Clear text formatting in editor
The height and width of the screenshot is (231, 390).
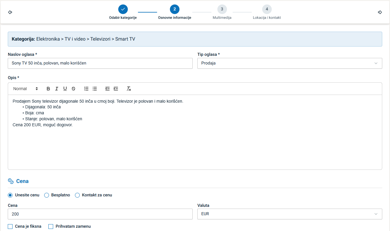click(x=129, y=89)
